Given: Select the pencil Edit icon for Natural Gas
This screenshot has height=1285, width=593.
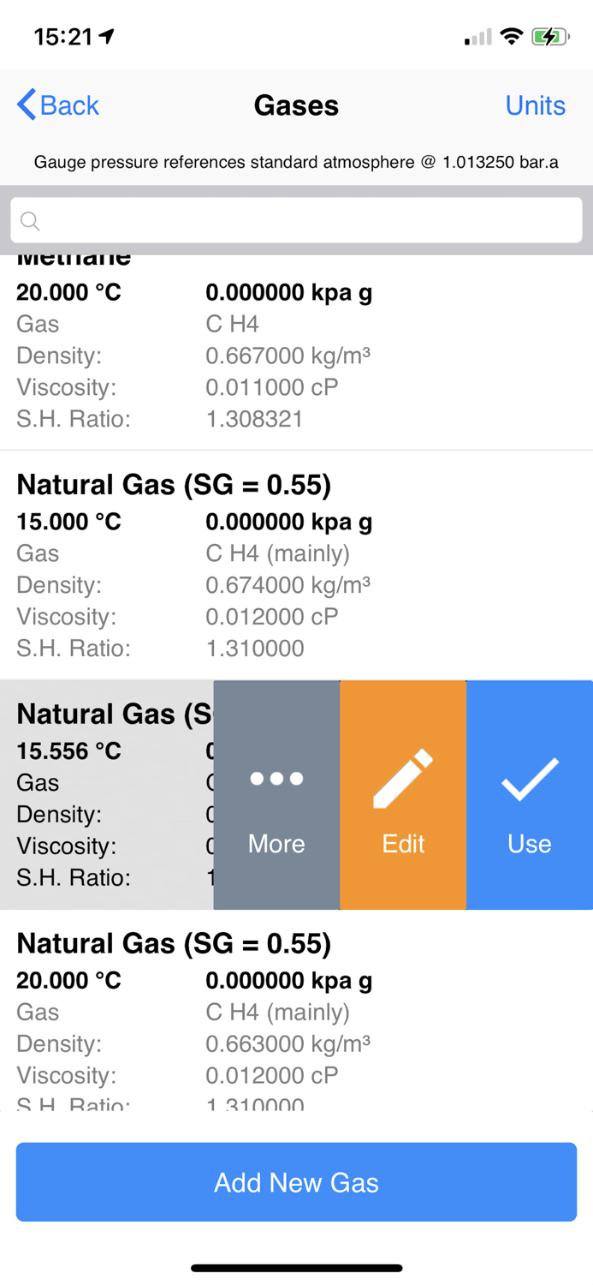Looking at the screenshot, I should coord(402,779).
